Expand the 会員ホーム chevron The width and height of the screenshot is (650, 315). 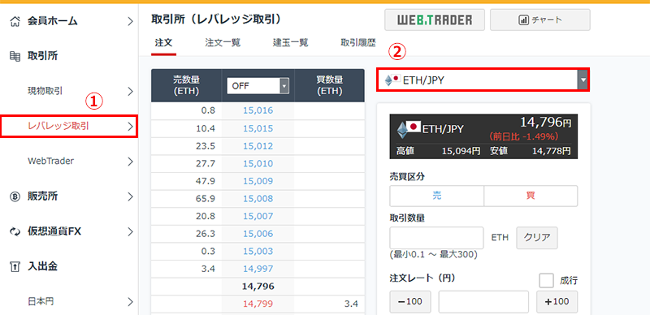(130, 21)
